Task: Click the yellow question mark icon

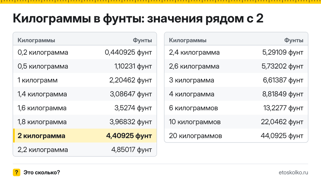Action: pos(17,172)
